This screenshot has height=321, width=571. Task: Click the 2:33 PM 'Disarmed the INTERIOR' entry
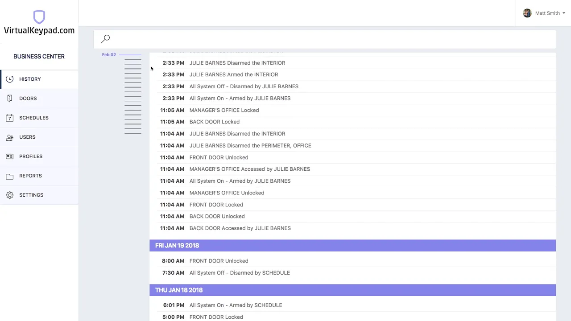[x=237, y=63]
